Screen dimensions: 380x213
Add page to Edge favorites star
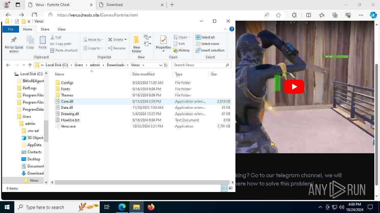278,15
